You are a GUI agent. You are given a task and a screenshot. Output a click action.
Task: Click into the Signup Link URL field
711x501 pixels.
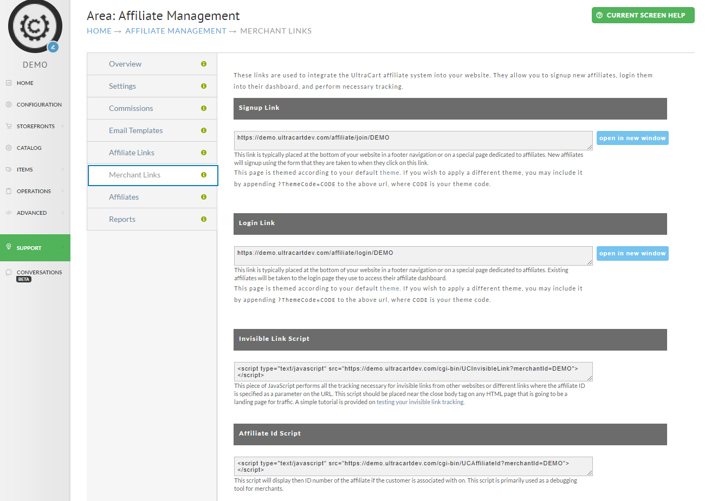pos(413,141)
